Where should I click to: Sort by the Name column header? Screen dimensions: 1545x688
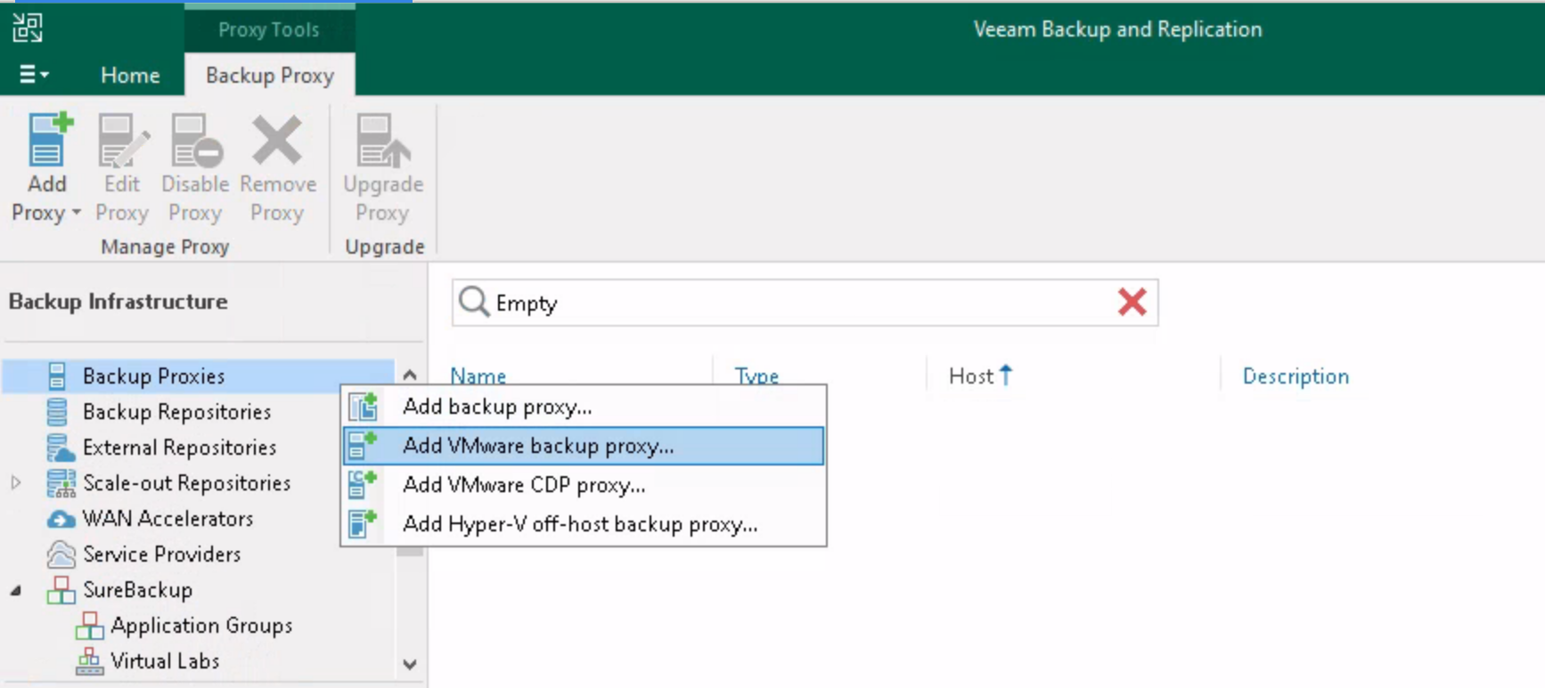tap(478, 376)
